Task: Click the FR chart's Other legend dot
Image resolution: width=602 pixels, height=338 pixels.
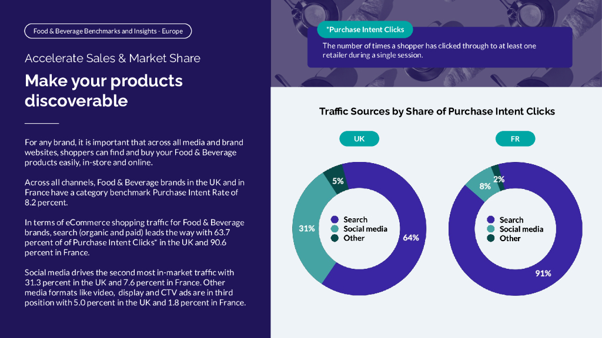Action: pyautogui.click(x=490, y=238)
